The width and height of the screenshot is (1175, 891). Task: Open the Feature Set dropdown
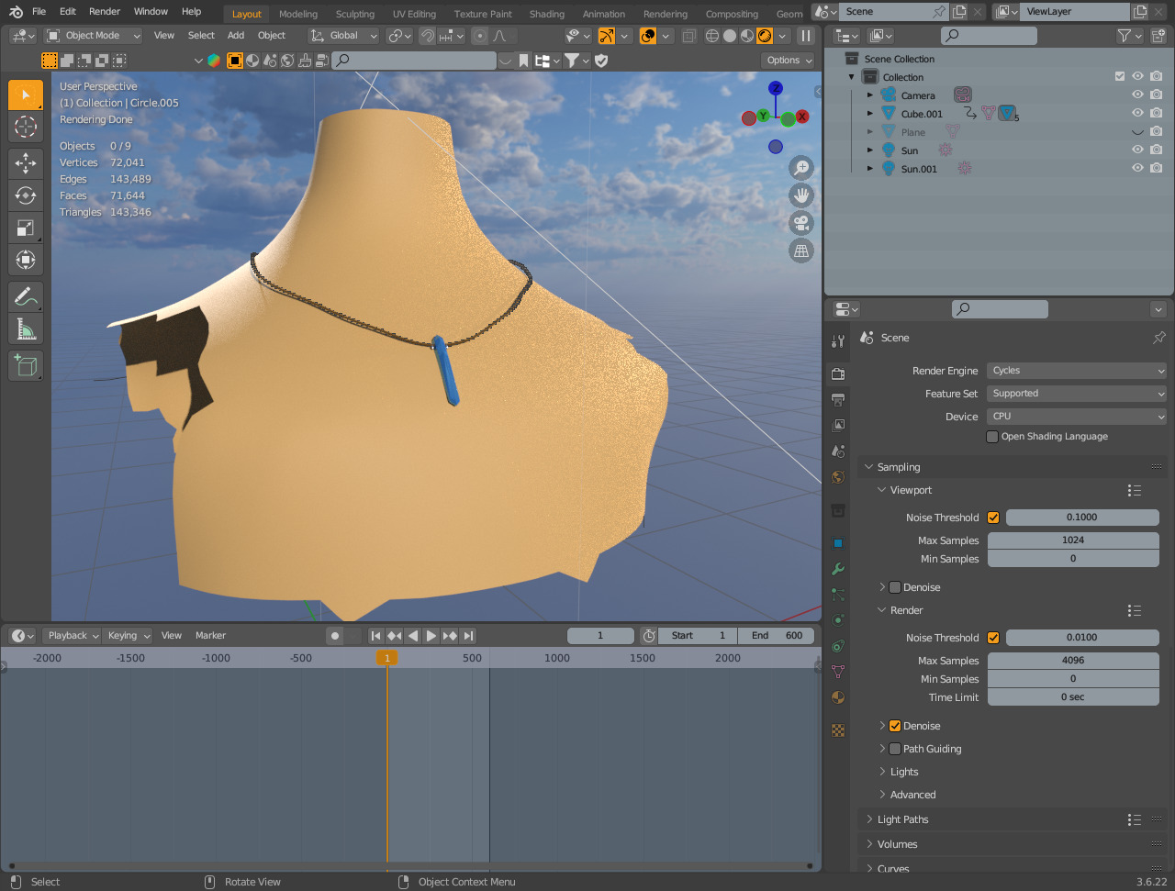(x=1077, y=394)
